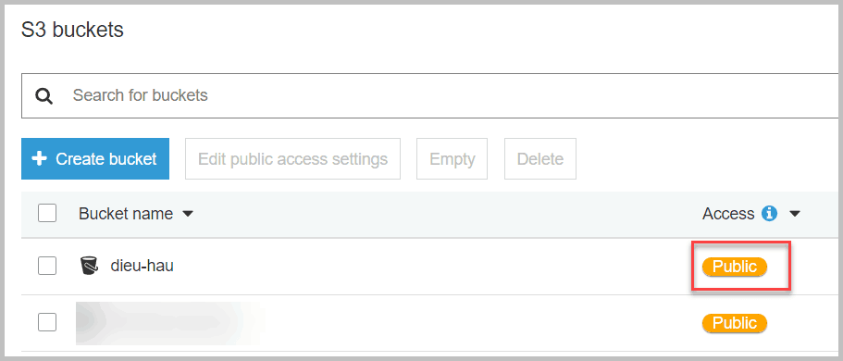Screen dimensions: 843x361
Task: Click Edit public access settings button
Action: pyautogui.click(x=292, y=158)
